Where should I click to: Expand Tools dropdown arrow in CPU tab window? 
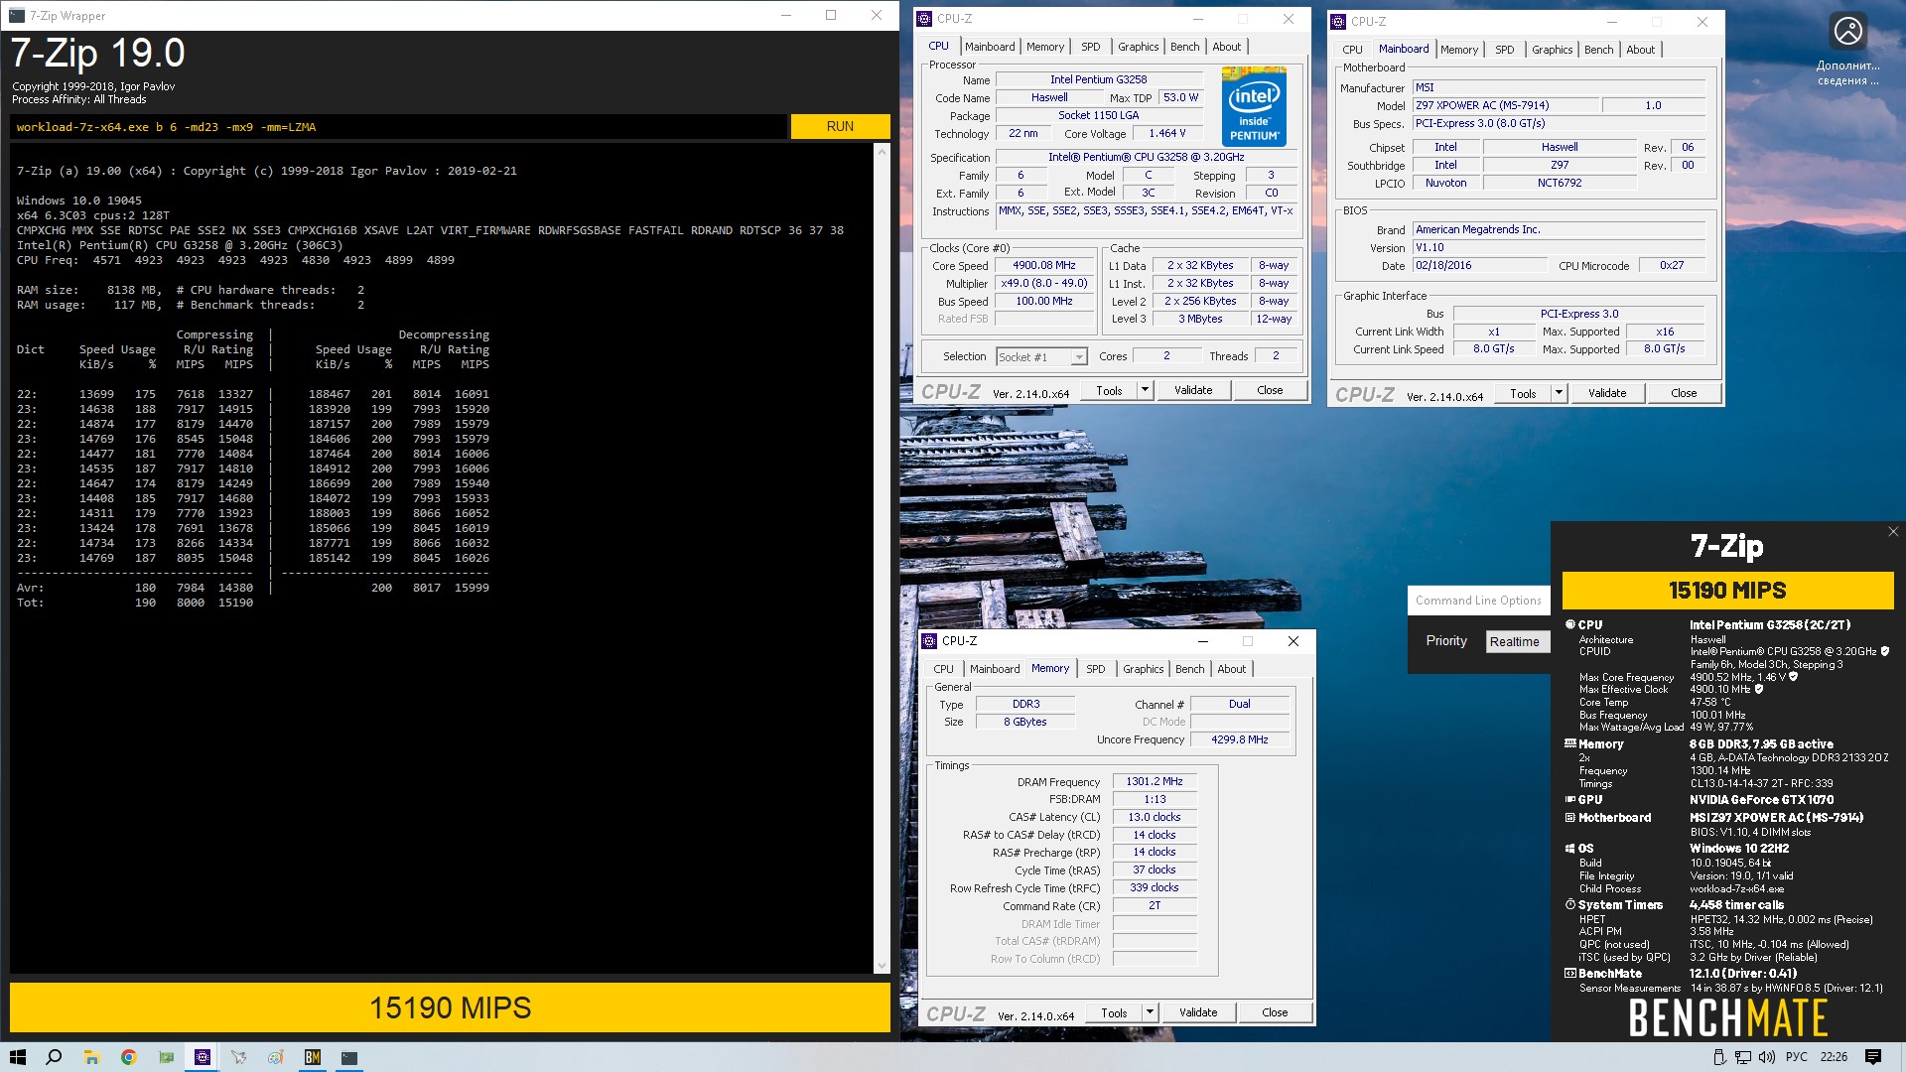coord(1145,390)
